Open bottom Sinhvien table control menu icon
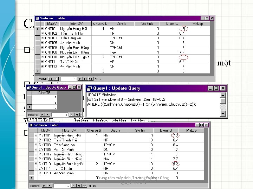253x189 pixels. (x=31, y=125)
